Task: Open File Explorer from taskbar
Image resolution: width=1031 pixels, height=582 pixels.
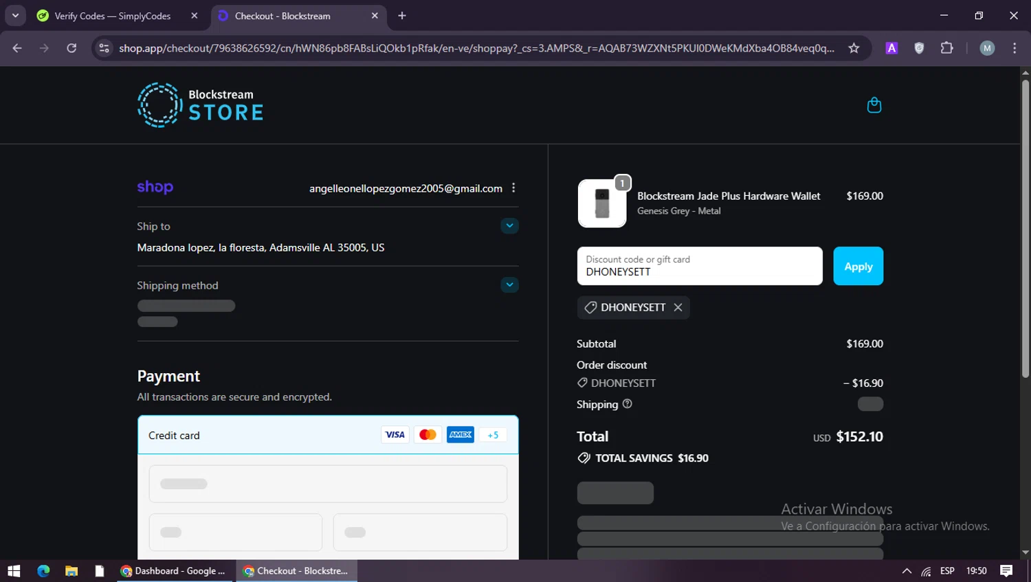Action: tap(71, 571)
